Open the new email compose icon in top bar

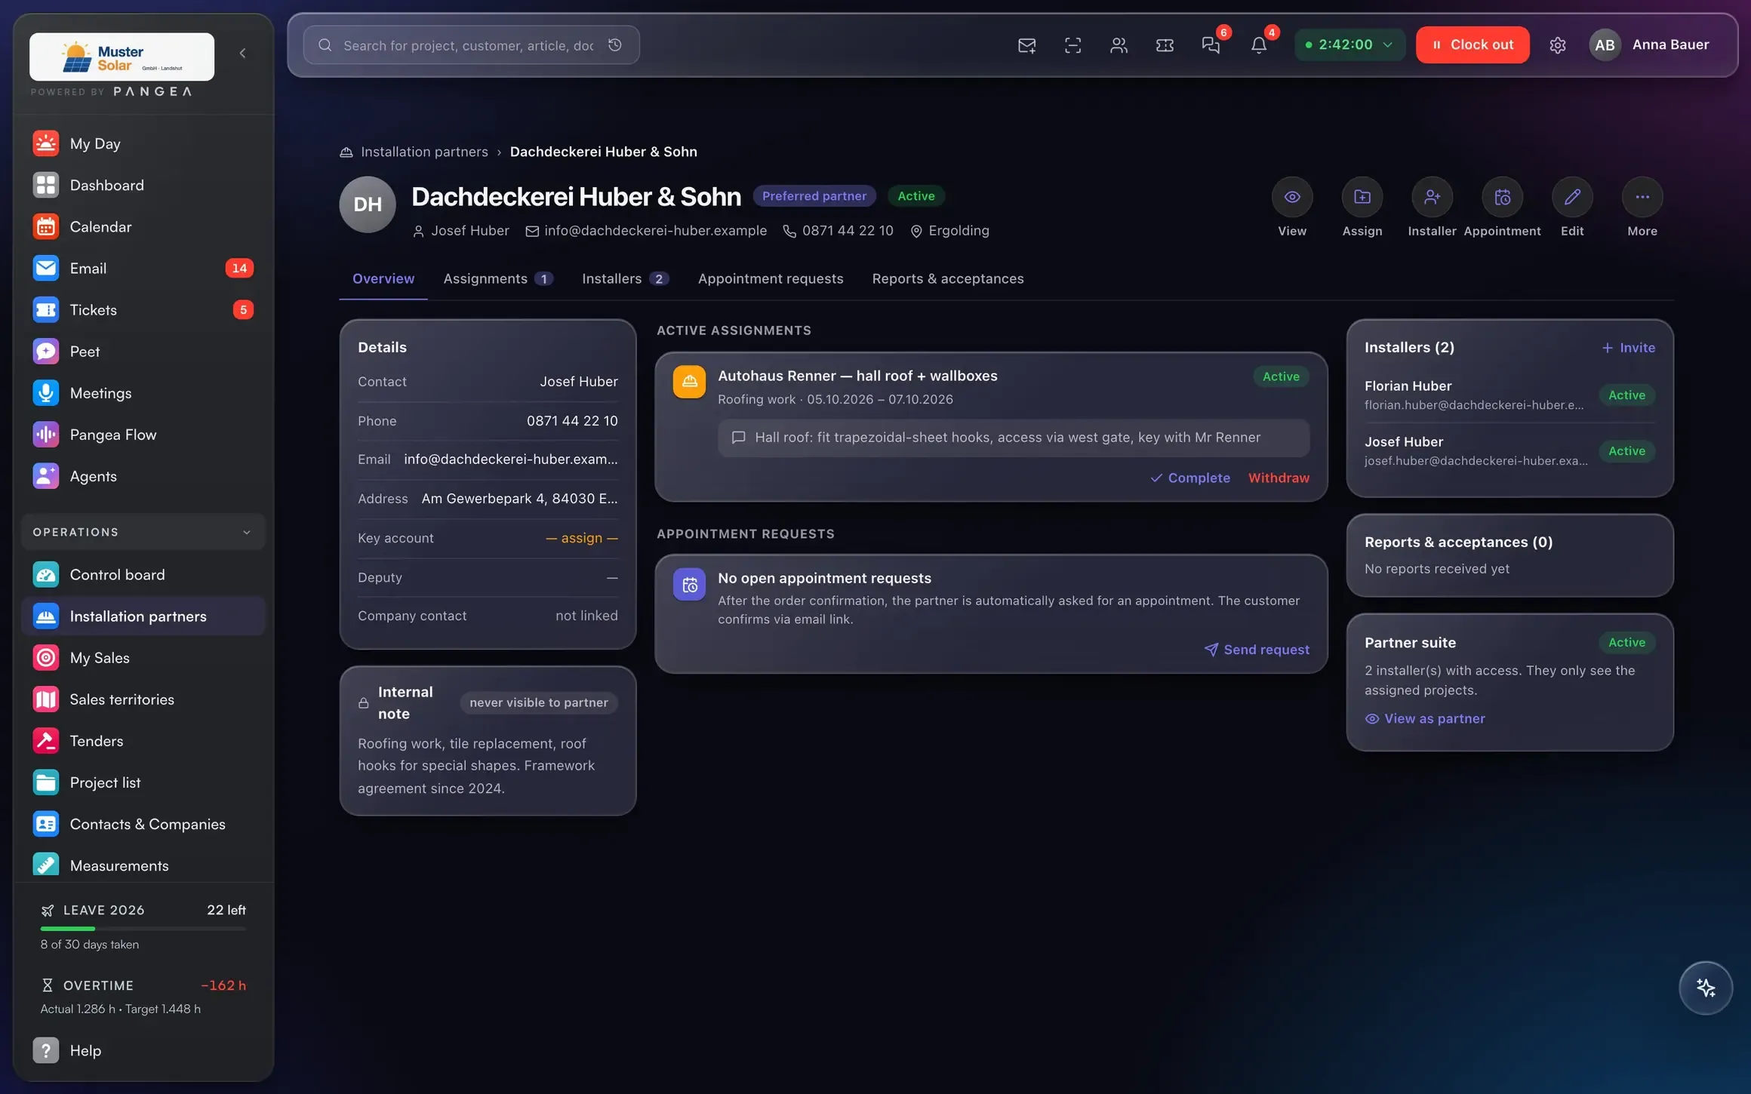[1026, 45]
